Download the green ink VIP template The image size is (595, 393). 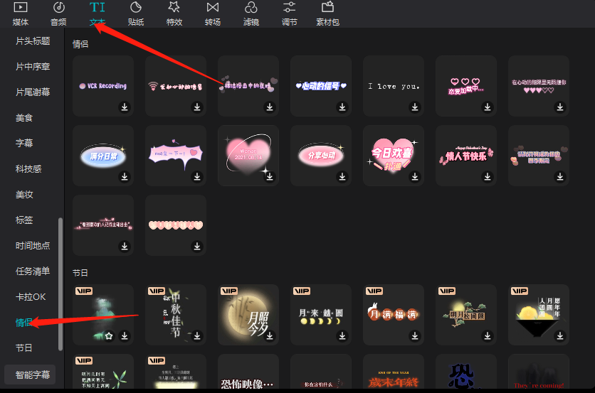(x=125, y=335)
